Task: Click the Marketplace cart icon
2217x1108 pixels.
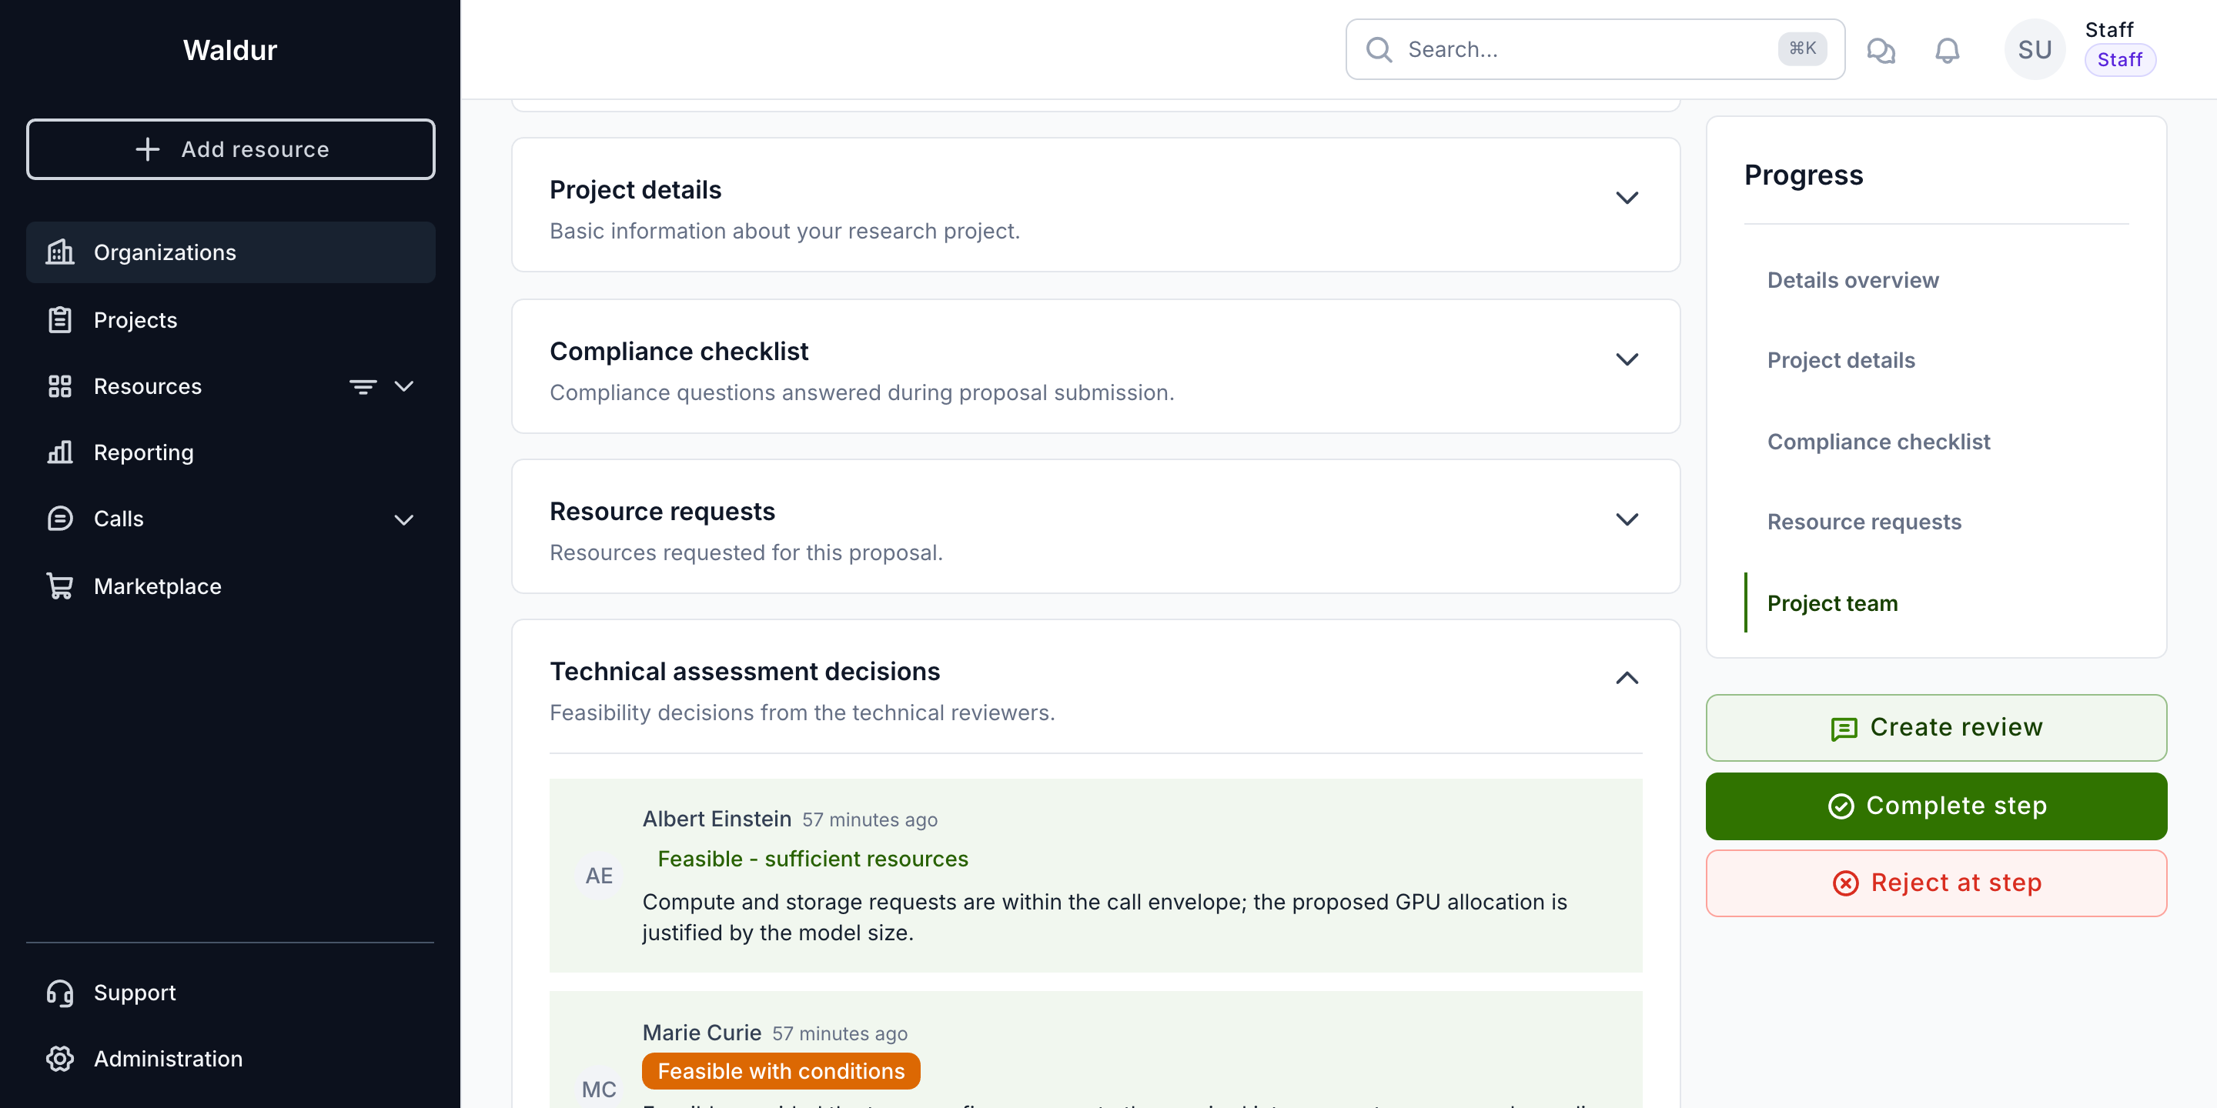Action: pyautogui.click(x=59, y=586)
